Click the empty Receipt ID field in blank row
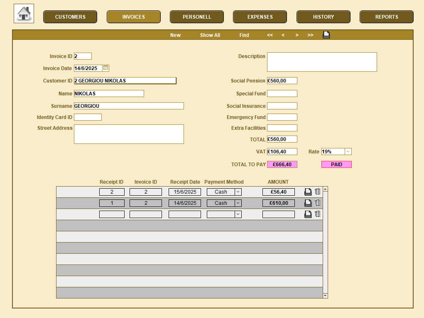This screenshot has width=424, height=318. [112, 214]
